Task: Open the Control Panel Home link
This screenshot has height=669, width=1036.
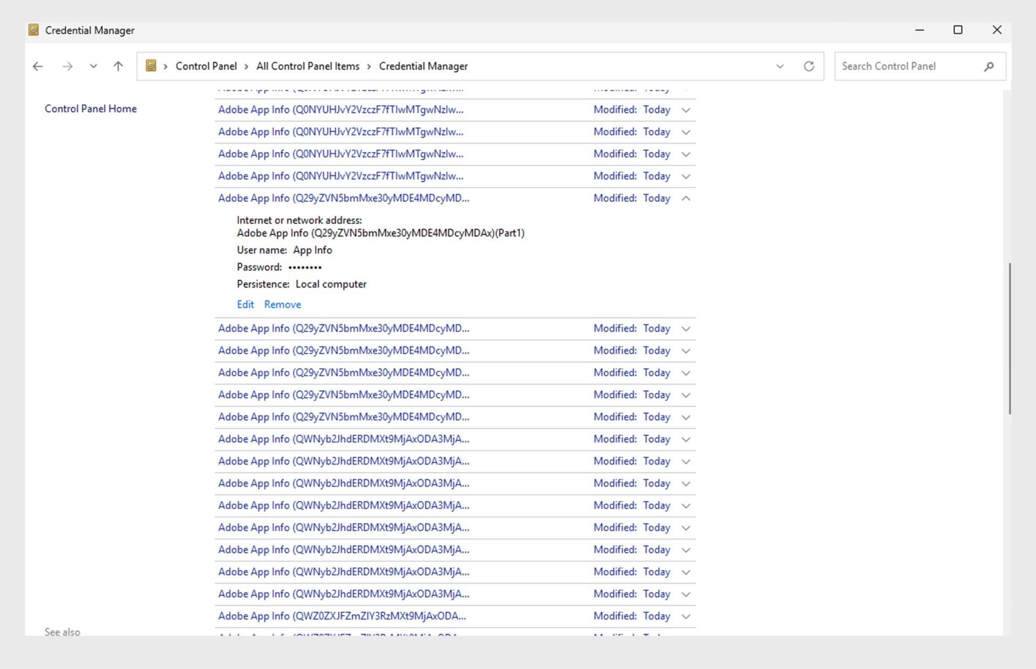Action: point(91,109)
